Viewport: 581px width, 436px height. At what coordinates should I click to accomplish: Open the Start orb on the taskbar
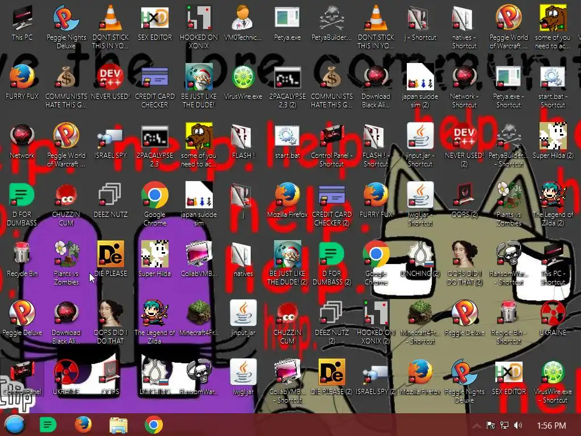point(15,425)
